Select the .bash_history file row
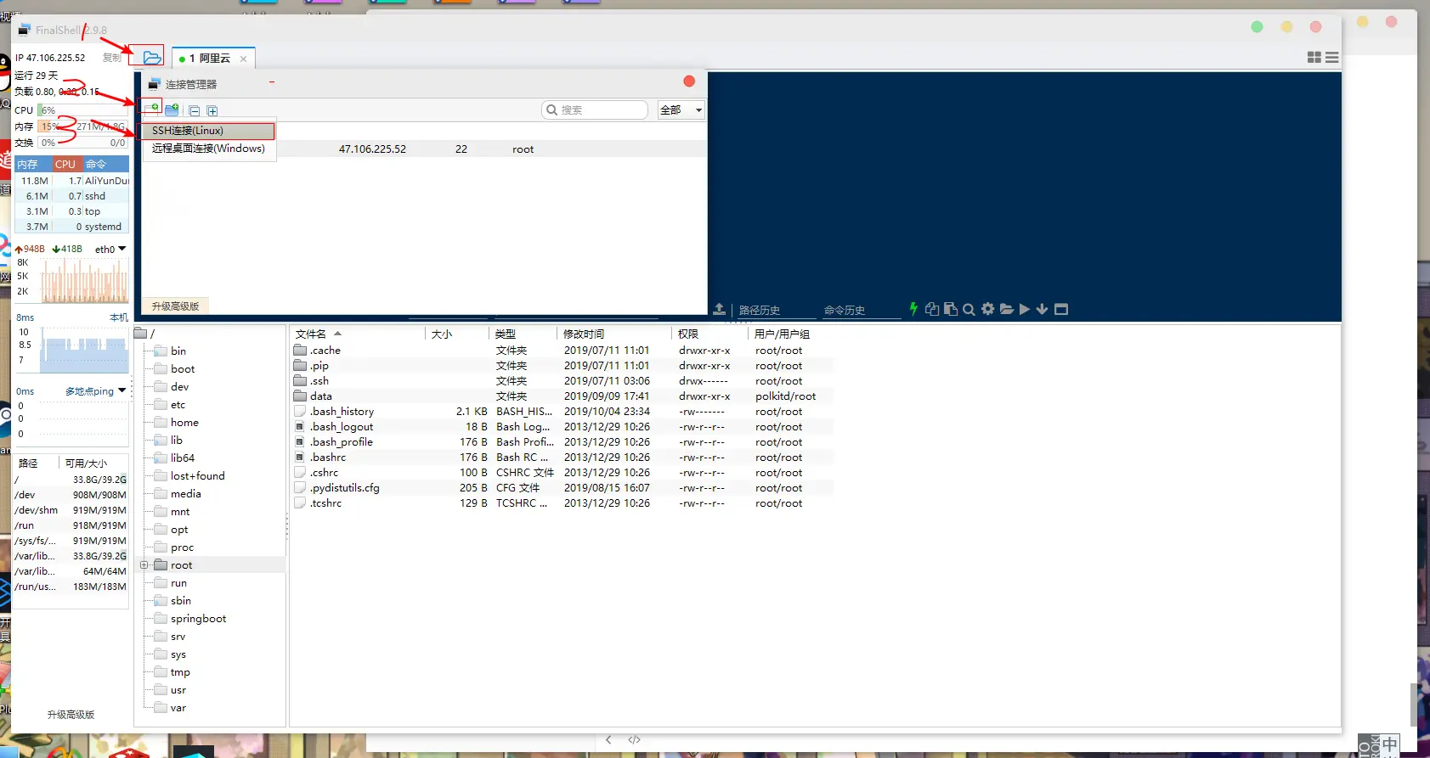1430x758 pixels. (562, 412)
